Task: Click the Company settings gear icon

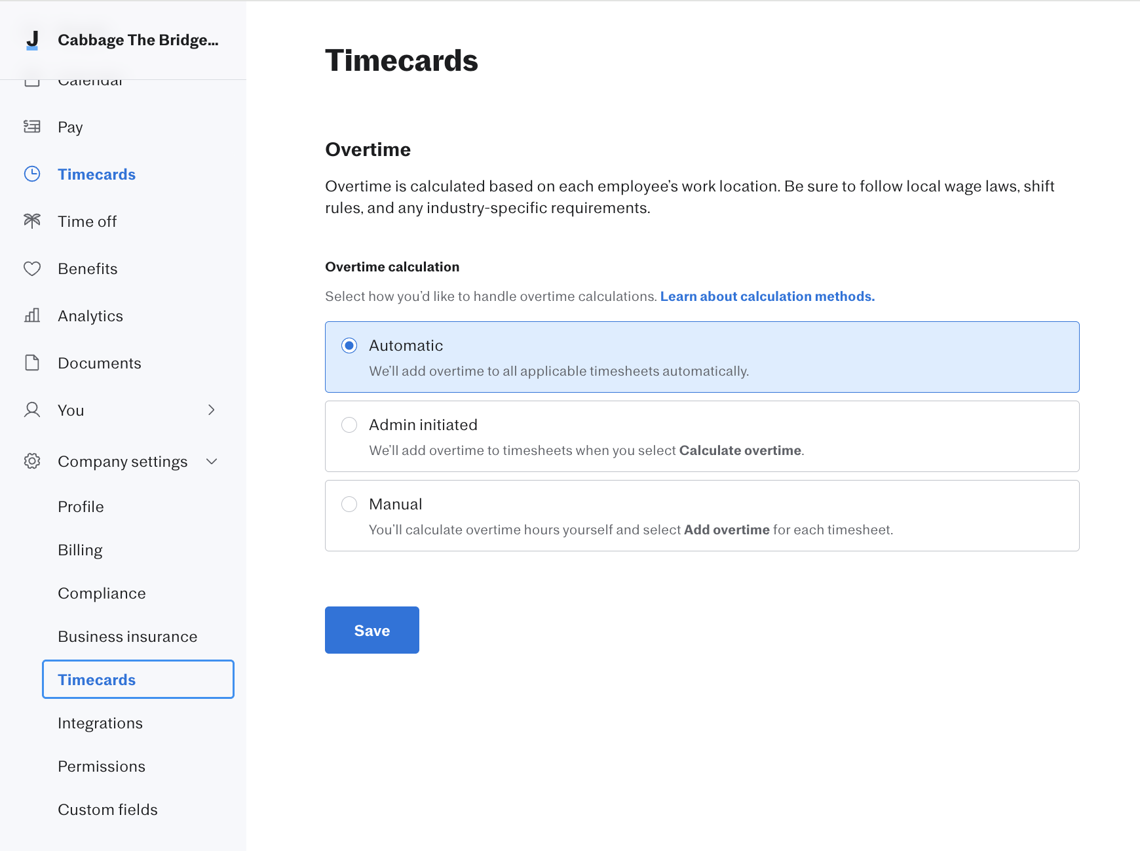Action: (x=32, y=461)
